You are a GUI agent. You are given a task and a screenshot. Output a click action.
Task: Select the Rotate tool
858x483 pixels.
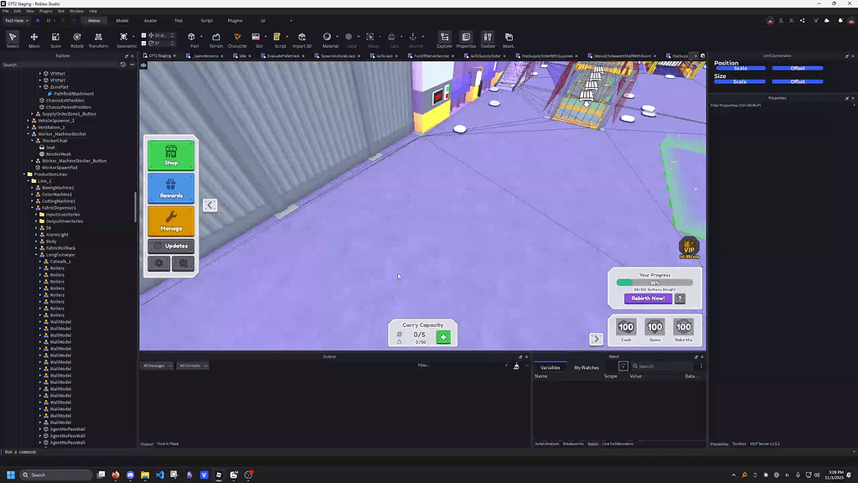[x=77, y=38]
